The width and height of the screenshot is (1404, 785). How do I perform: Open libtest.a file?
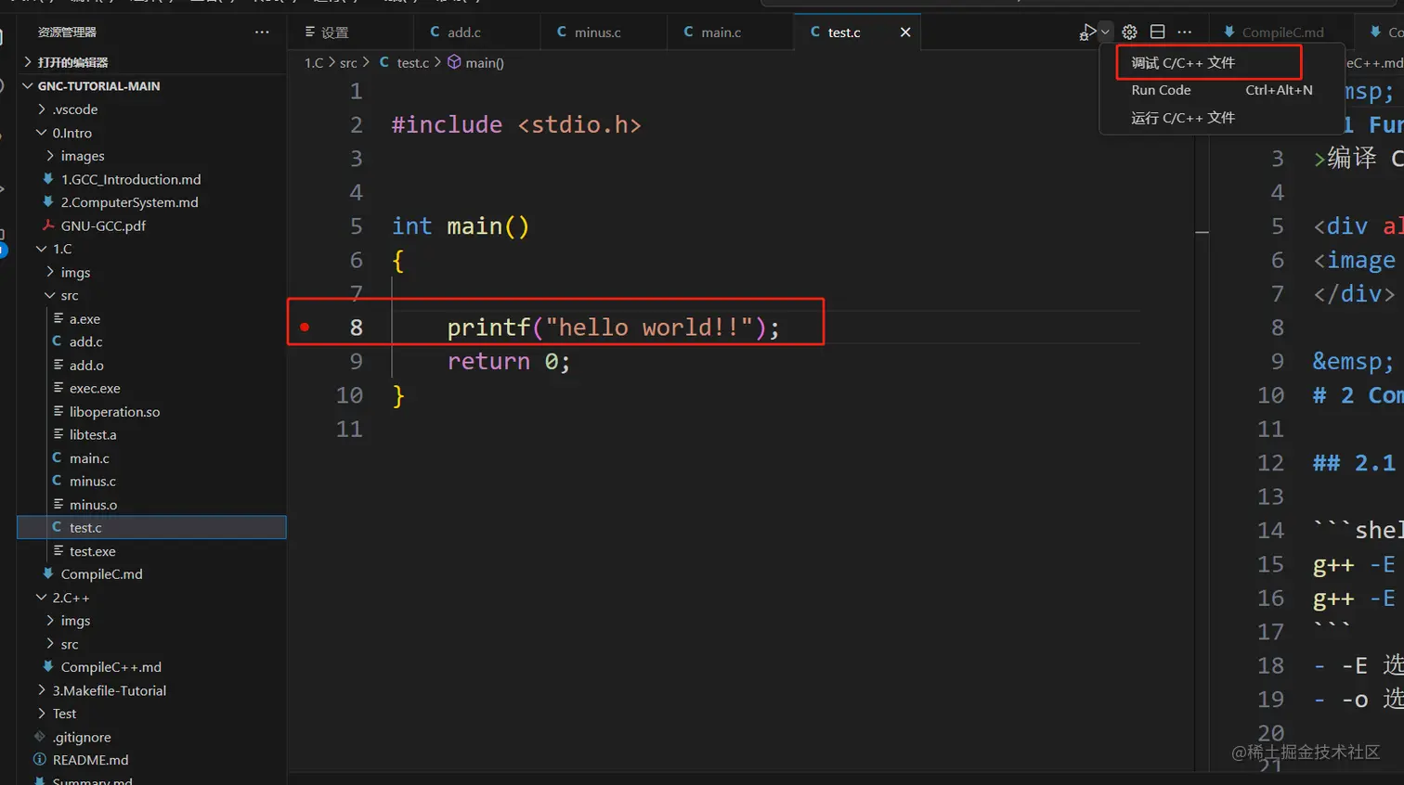point(152,434)
